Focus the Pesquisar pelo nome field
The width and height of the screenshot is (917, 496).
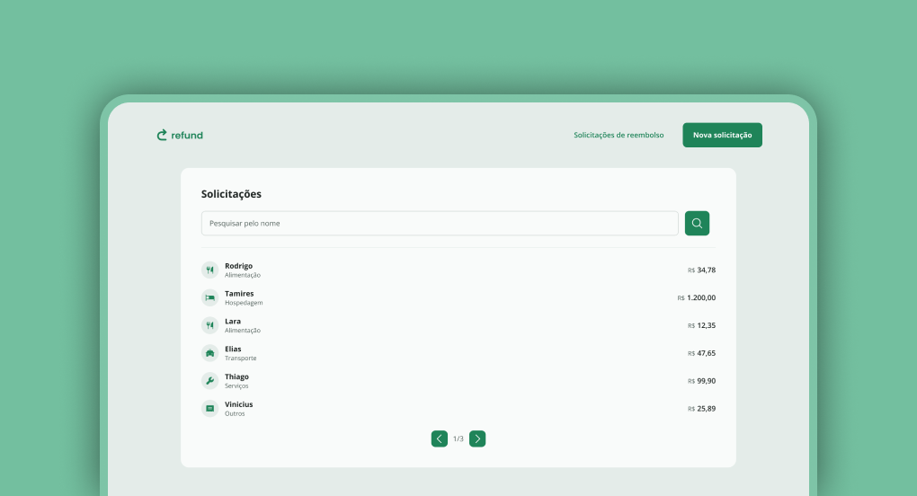439,223
